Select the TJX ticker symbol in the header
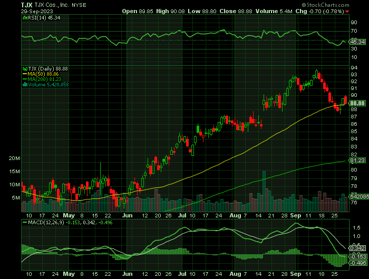Viewport: 369px width, 279px height. [x=26, y=5]
